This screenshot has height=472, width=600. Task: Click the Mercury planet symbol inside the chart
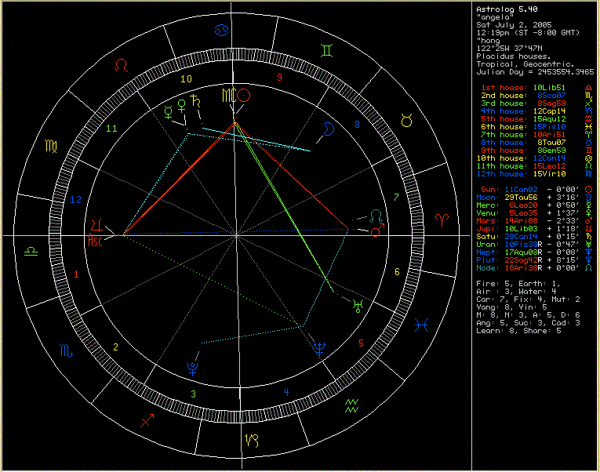tap(168, 113)
